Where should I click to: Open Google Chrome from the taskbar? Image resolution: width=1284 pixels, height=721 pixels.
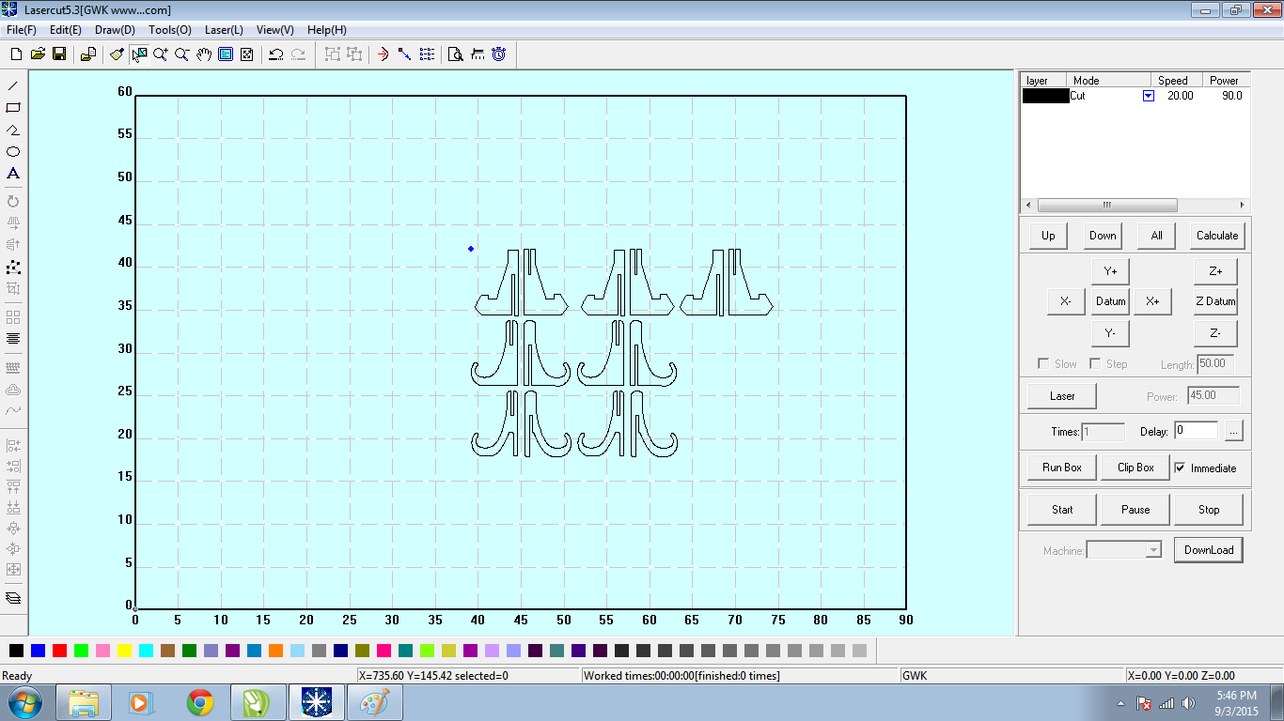[199, 702]
